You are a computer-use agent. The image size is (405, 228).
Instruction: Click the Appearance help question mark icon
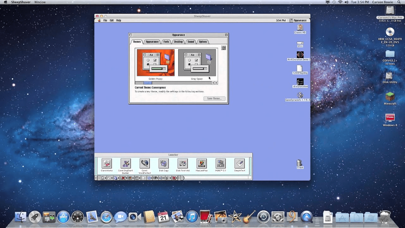(223, 48)
